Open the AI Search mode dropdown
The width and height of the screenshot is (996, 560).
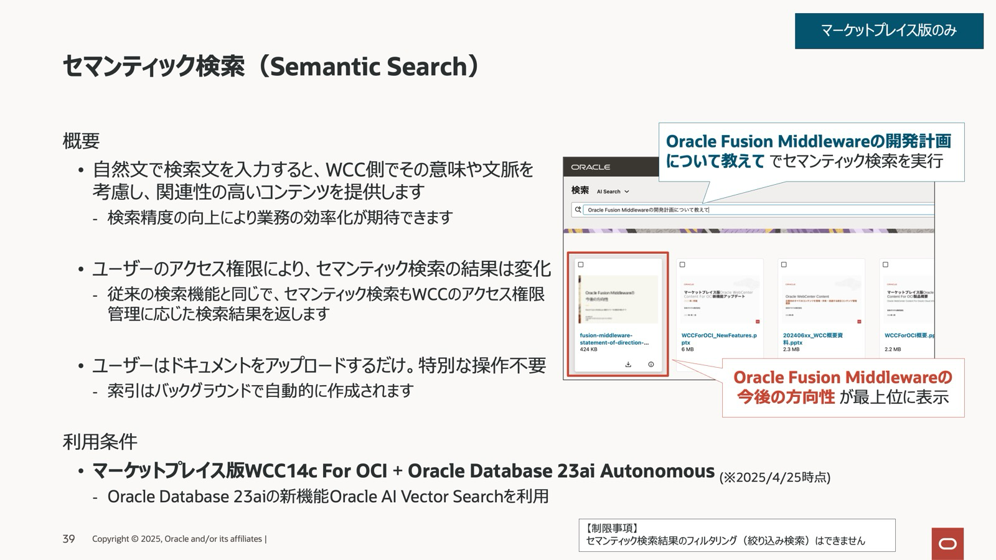[x=613, y=192]
